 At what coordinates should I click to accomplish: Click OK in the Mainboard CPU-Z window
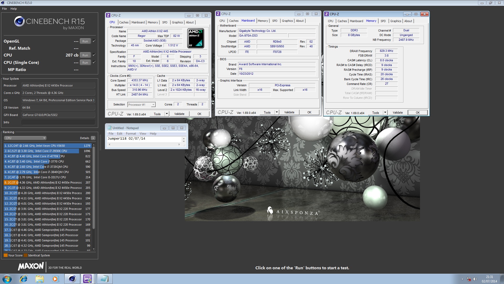pyautogui.click(x=309, y=112)
